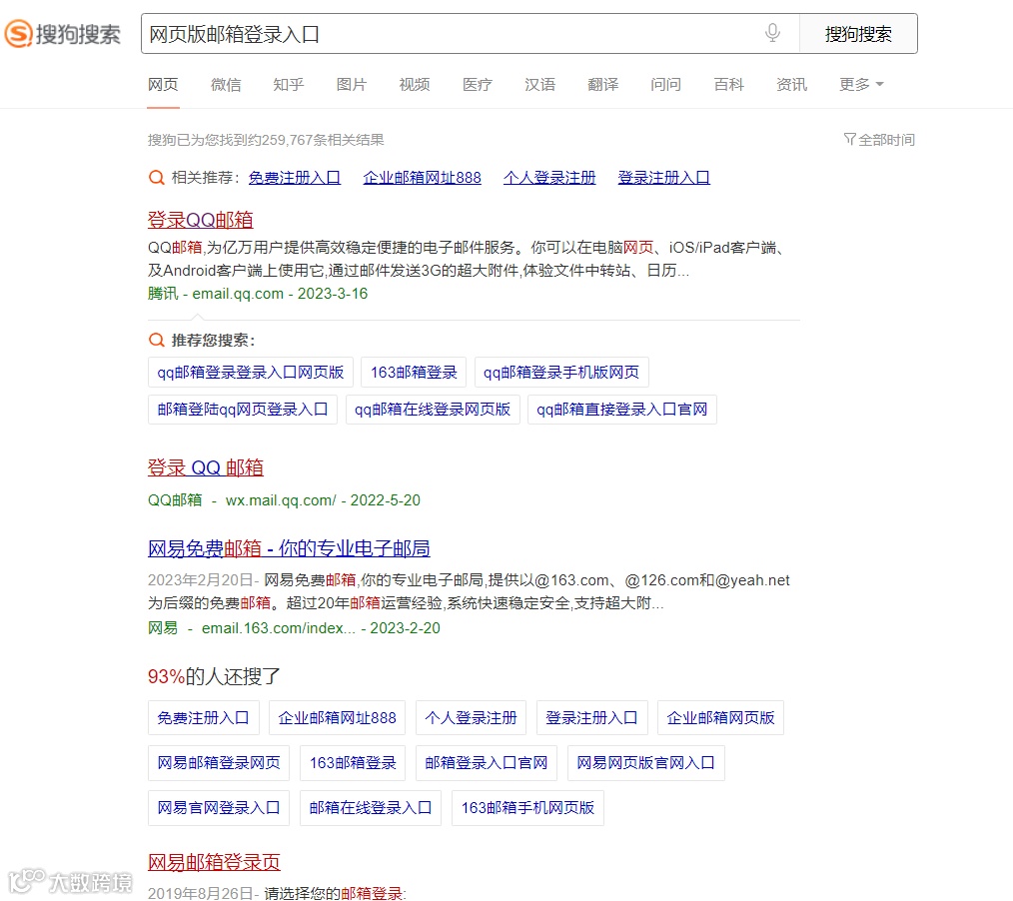The width and height of the screenshot is (1013, 901).
Task: Open the 全部时间 time filter
Action: [879, 140]
